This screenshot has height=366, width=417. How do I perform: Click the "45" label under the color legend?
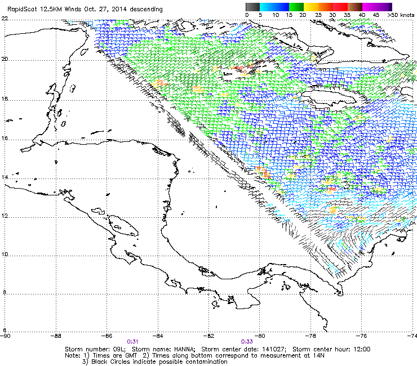click(x=376, y=15)
